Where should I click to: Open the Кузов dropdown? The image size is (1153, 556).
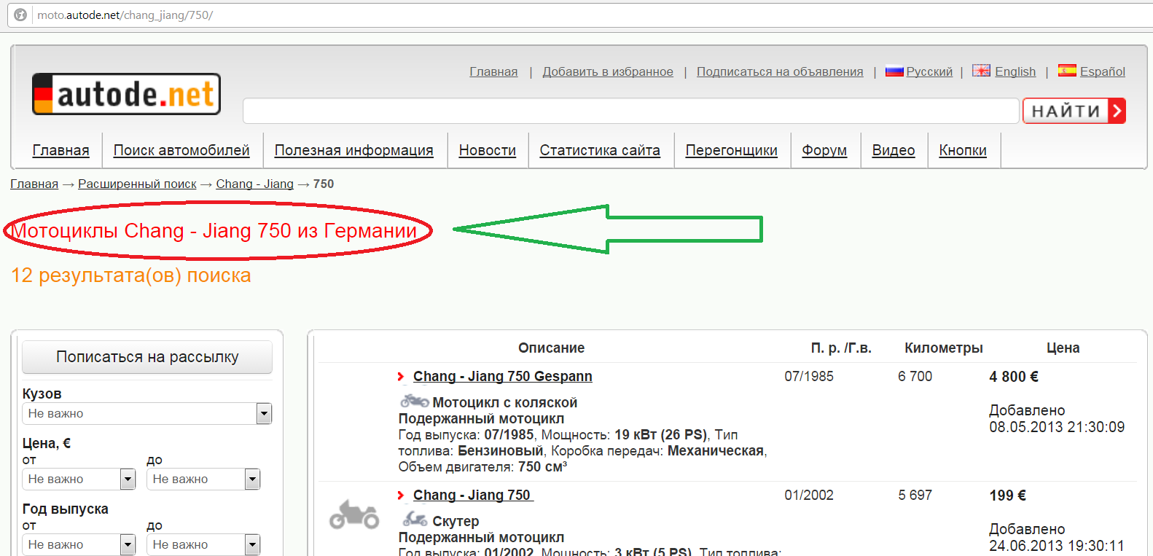pyautogui.click(x=147, y=413)
